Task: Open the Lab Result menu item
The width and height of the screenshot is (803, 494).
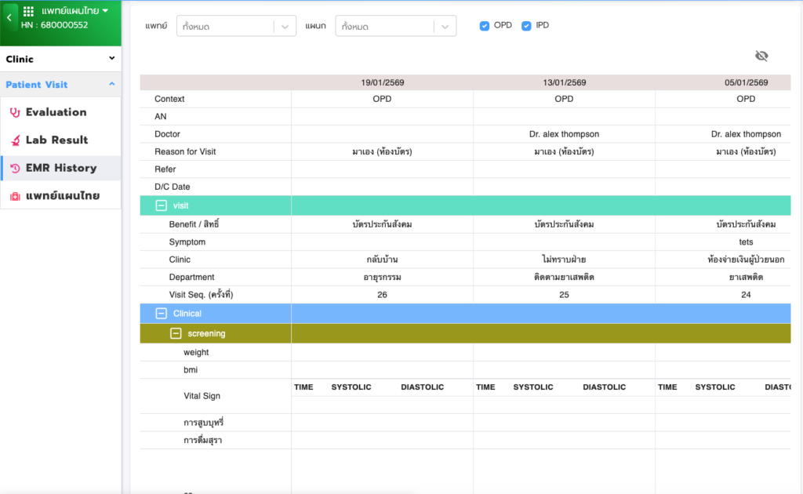Action: point(56,140)
